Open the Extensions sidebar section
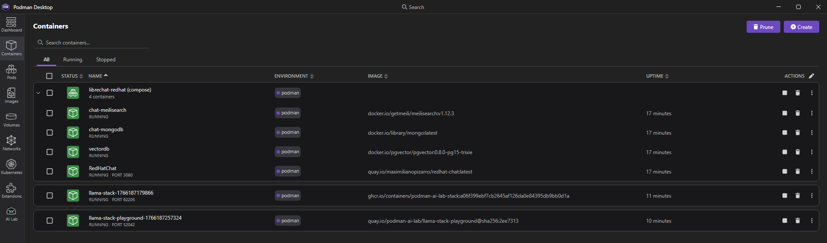 (x=12, y=191)
